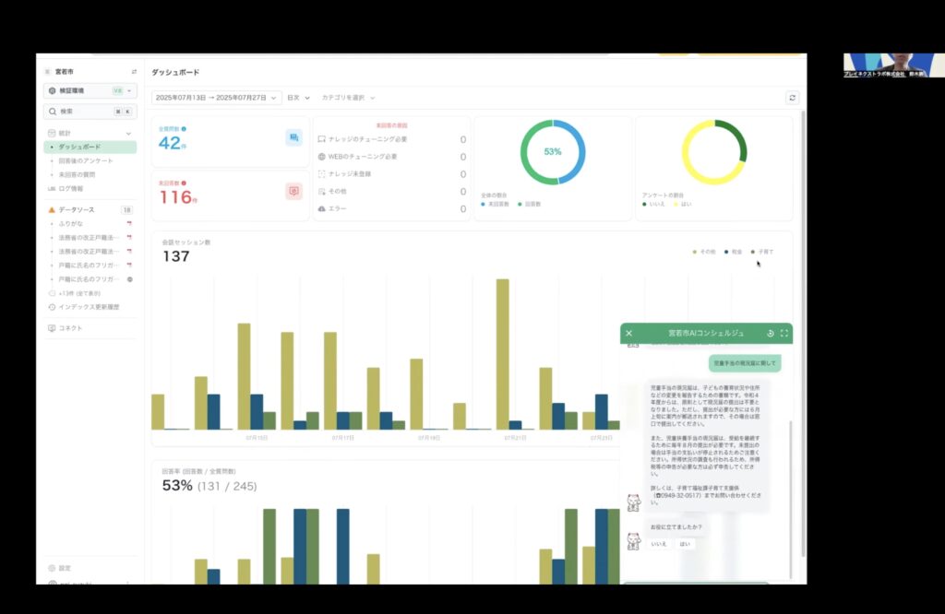This screenshot has height=614, width=945.
Task: Click the info icon beside 全質問数
Action: point(184,129)
